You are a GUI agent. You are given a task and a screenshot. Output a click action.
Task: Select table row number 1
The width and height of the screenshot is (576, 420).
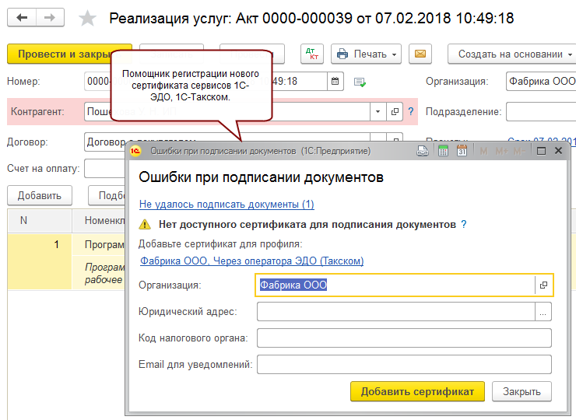click(x=66, y=261)
